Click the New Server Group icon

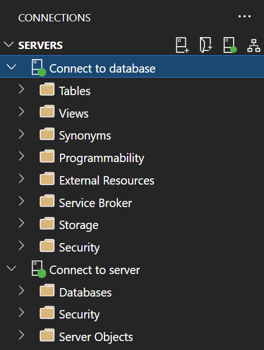point(206,45)
